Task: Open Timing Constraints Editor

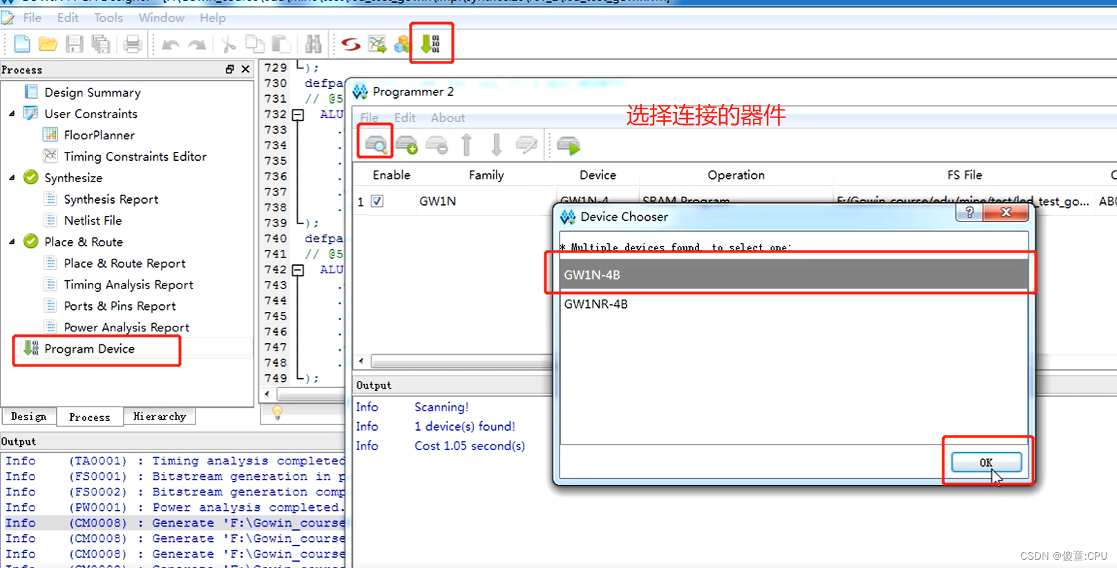Action: (135, 156)
